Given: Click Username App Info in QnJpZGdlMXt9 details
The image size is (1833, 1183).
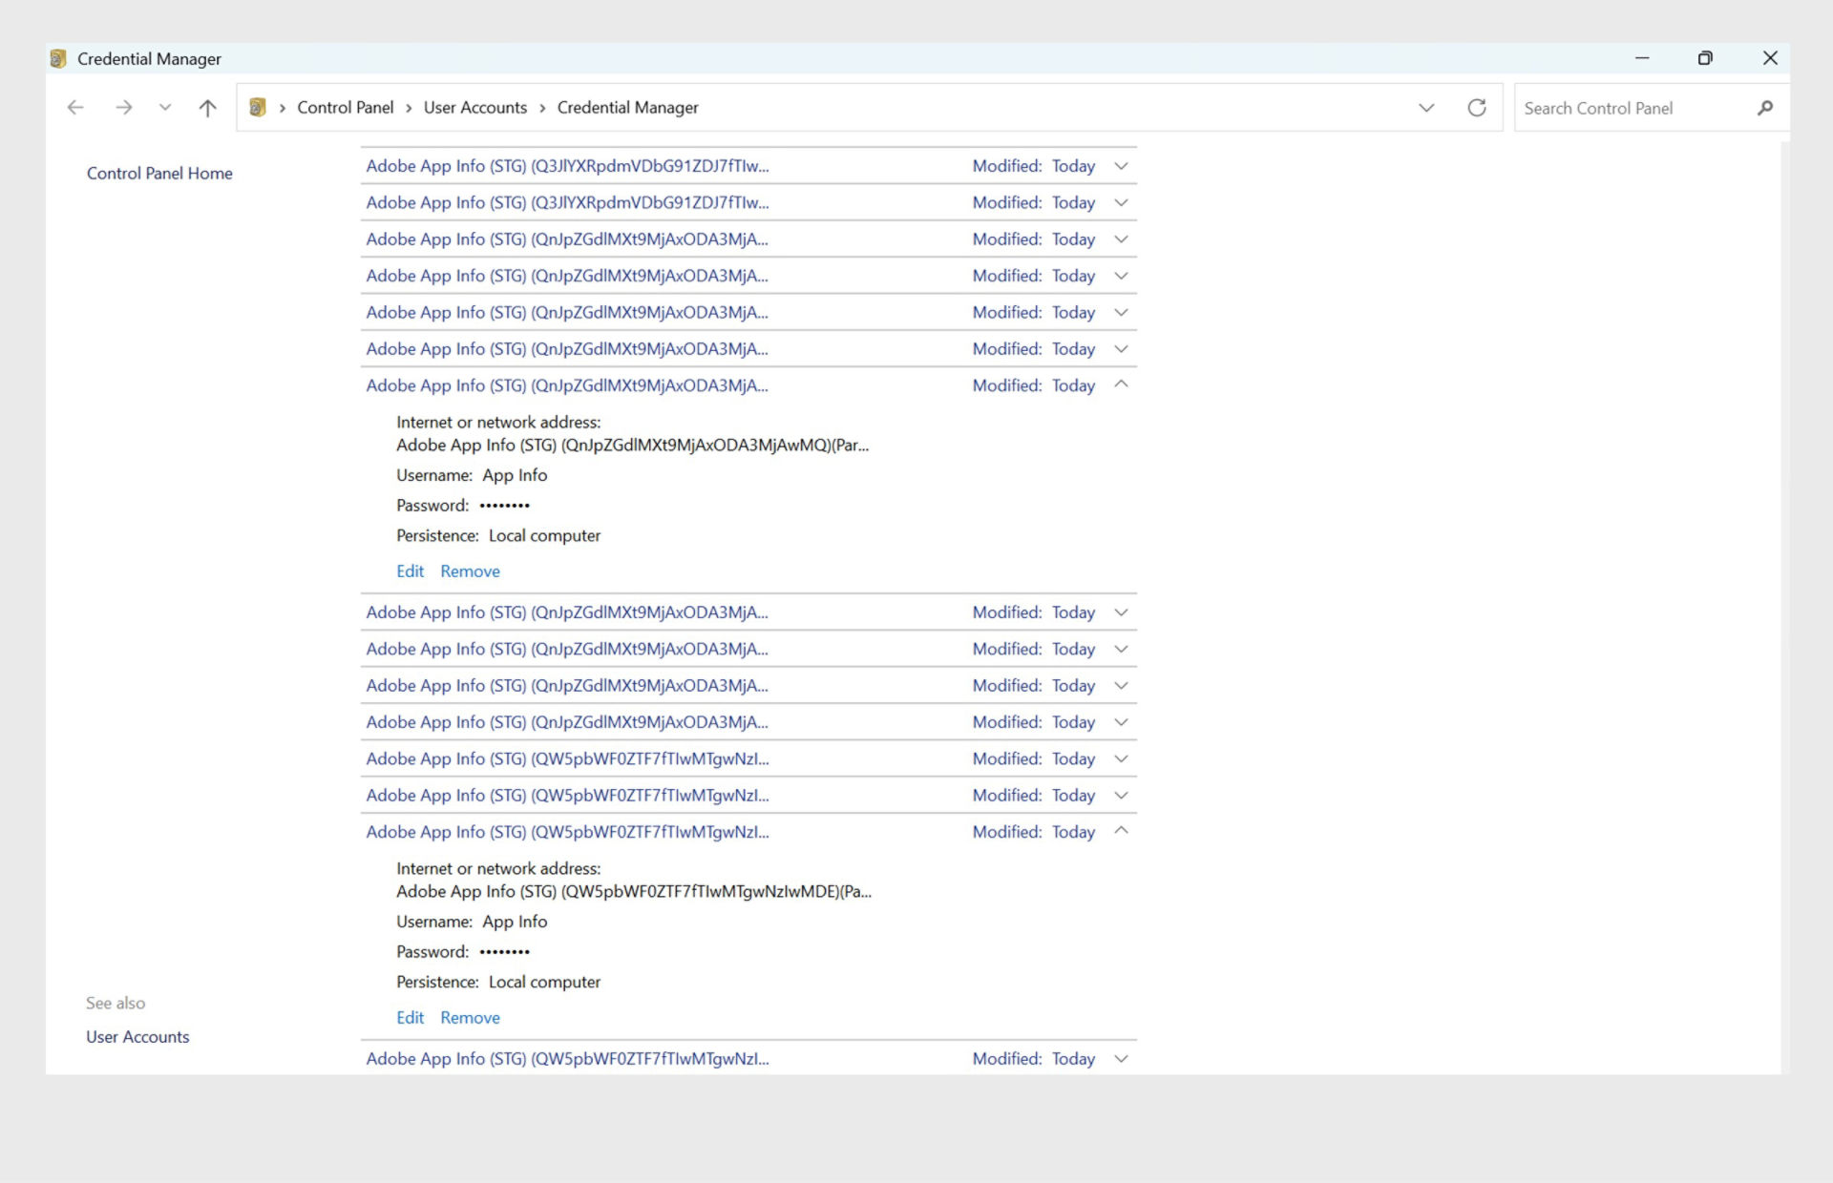Looking at the screenshot, I should point(472,475).
